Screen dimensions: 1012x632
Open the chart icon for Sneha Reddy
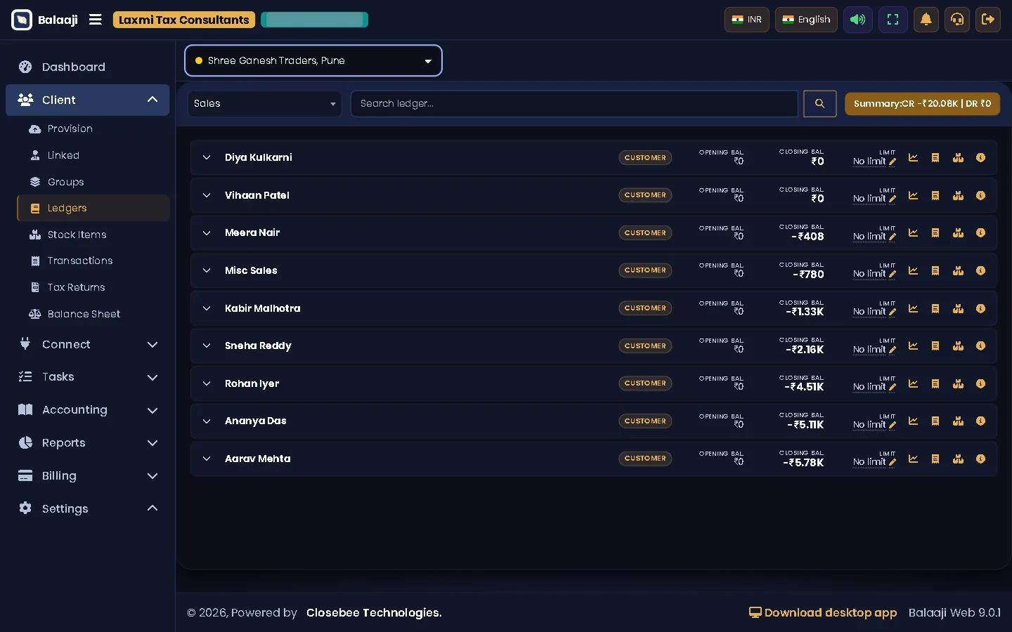pyautogui.click(x=913, y=346)
